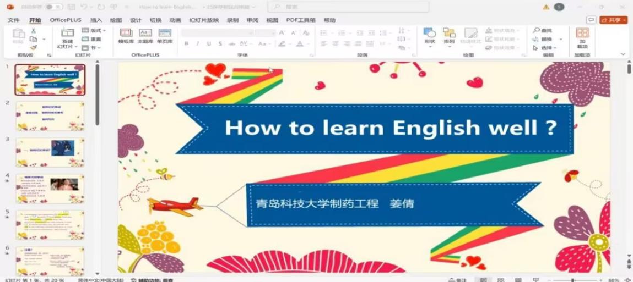
Task: Collapse the ribbon using the chevron
Action: pos(623,54)
